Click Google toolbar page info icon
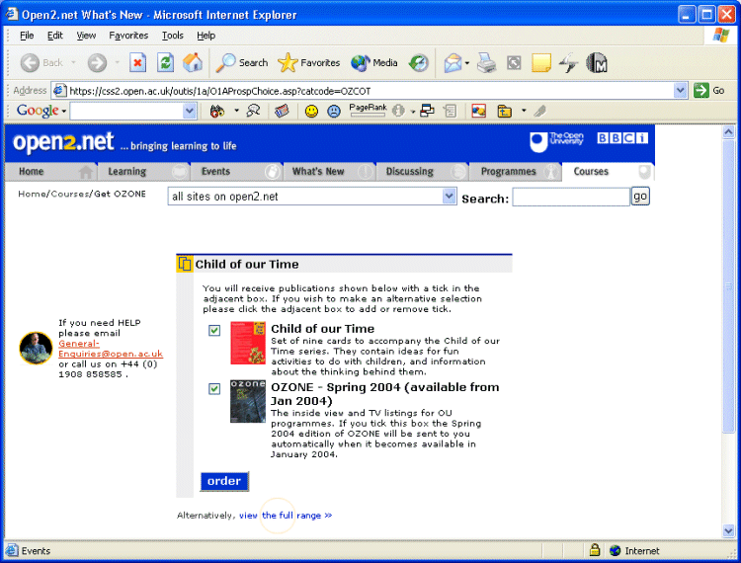 click(398, 112)
